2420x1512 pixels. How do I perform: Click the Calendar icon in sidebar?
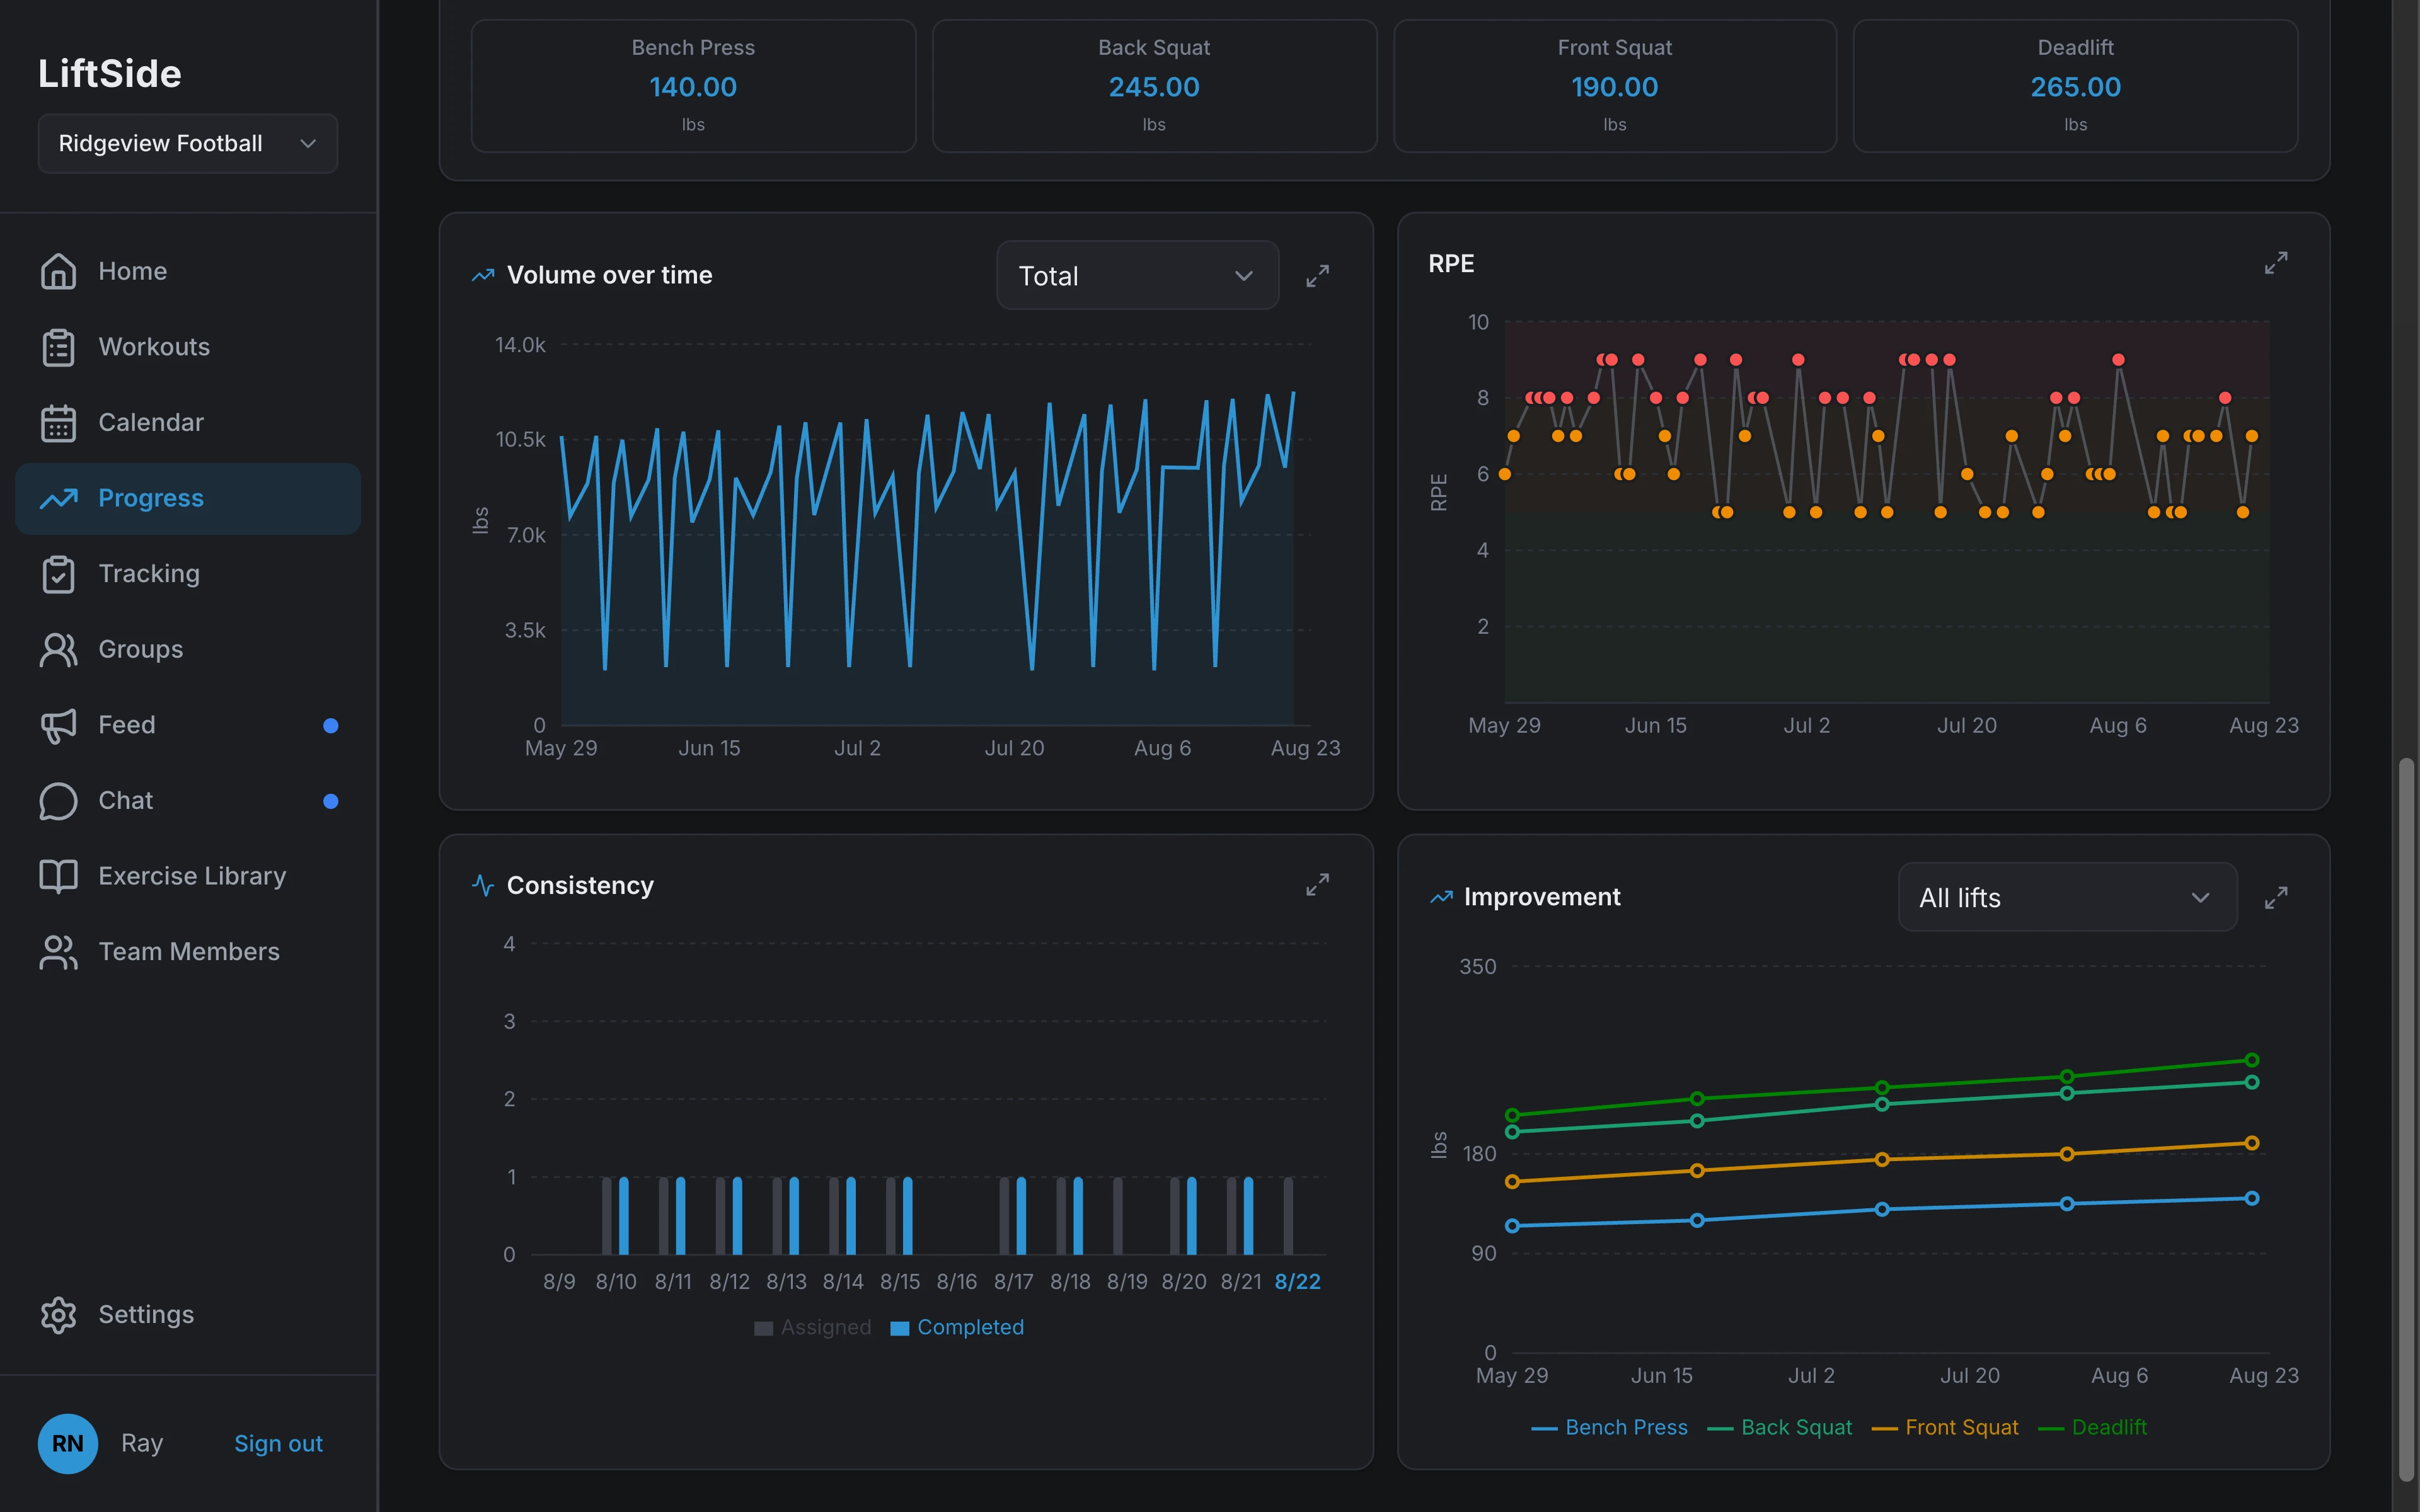pyautogui.click(x=58, y=423)
